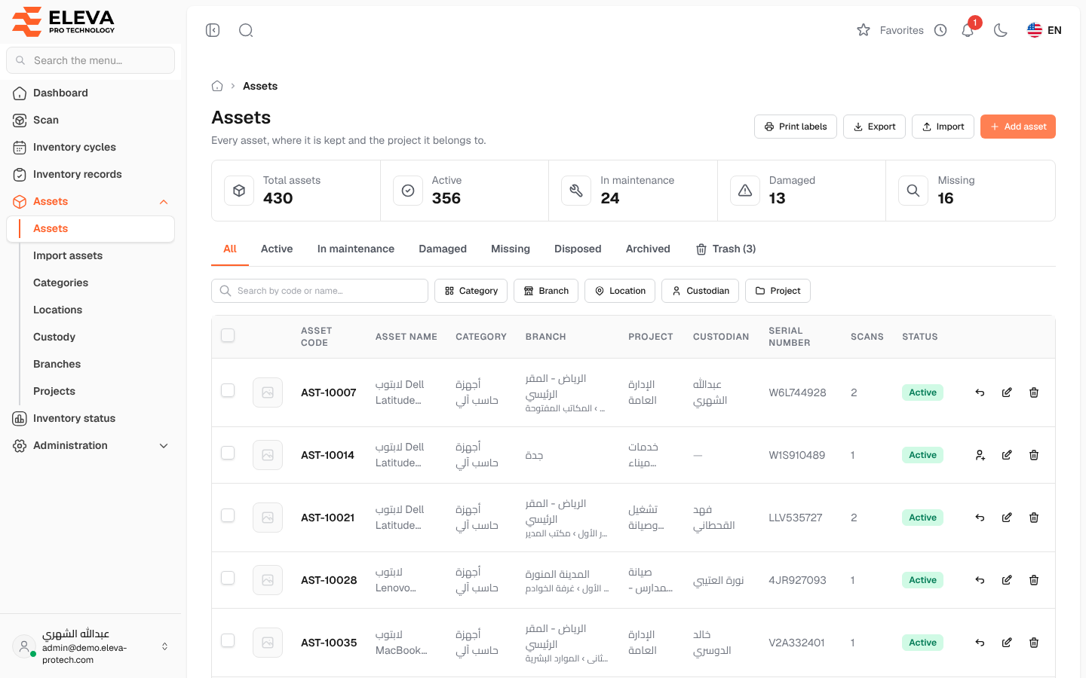Image resolution: width=1086 pixels, height=678 pixels.
Task: Check the AST-10007 row checkbox
Action: [x=228, y=390]
